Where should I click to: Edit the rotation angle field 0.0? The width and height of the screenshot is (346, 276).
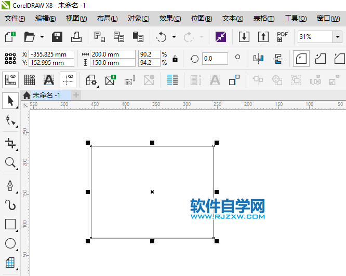pyautogui.click(x=215, y=59)
